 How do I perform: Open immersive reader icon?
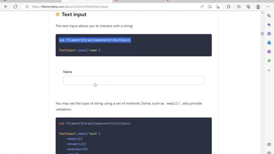pyautogui.click(x=210, y=7)
